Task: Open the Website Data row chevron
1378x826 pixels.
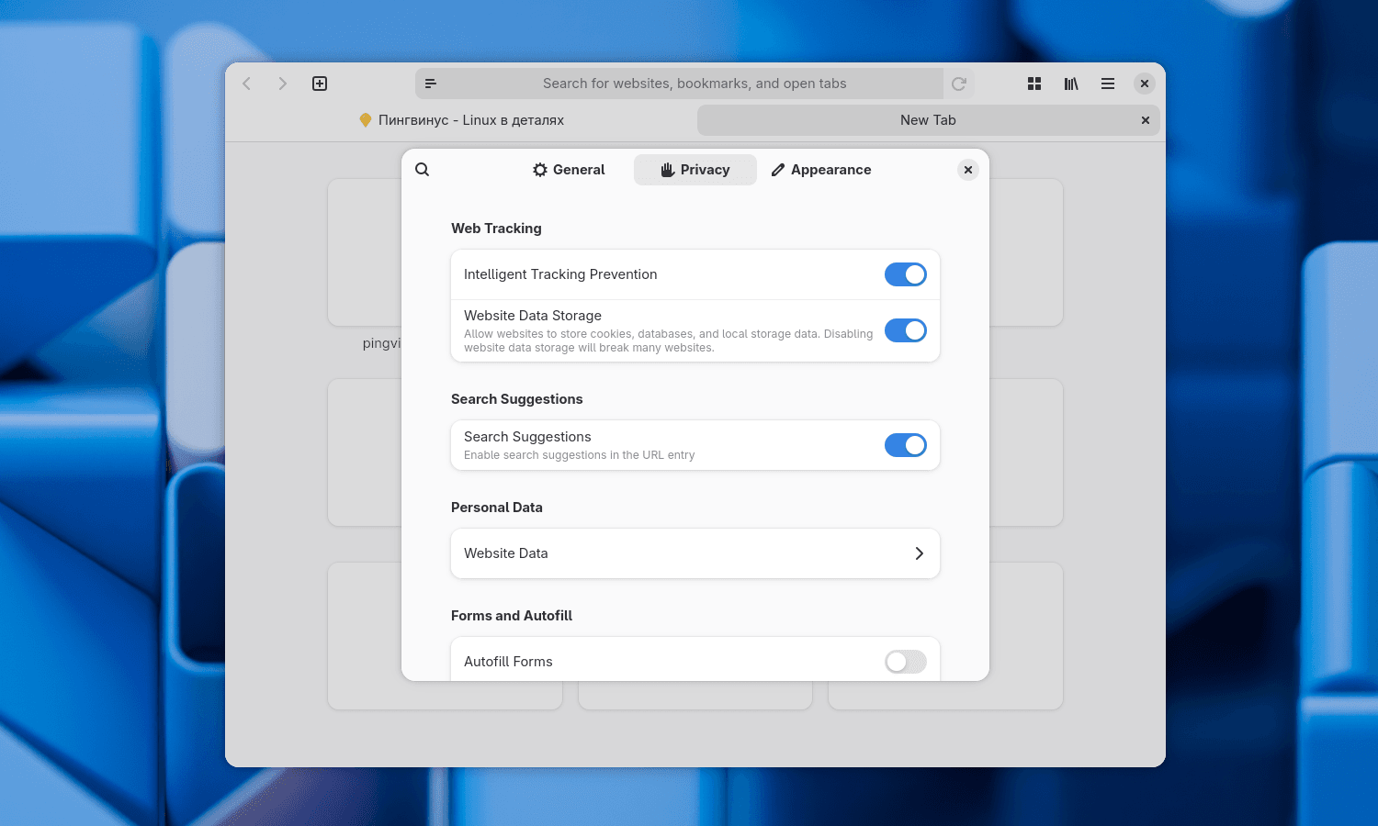Action: (919, 553)
